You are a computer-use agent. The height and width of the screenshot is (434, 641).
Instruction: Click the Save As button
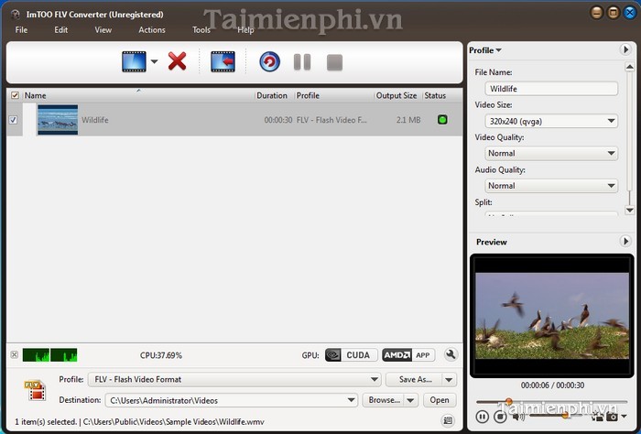pos(415,379)
